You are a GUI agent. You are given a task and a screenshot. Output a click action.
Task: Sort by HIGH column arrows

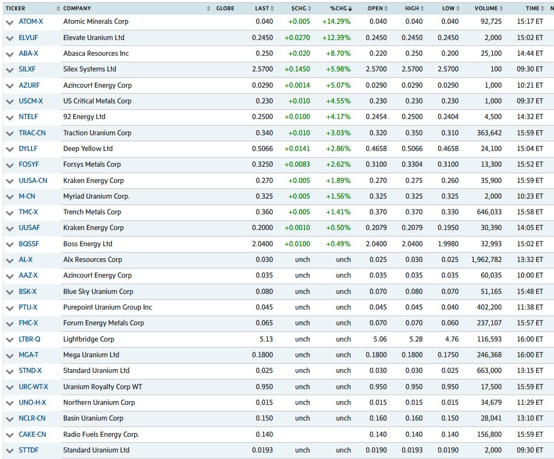tap(422, 9)
